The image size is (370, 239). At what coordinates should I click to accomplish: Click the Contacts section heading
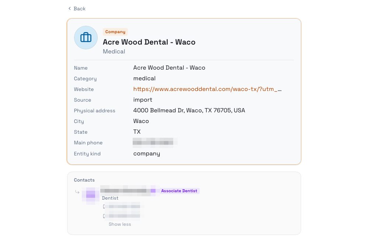(84, 180)
